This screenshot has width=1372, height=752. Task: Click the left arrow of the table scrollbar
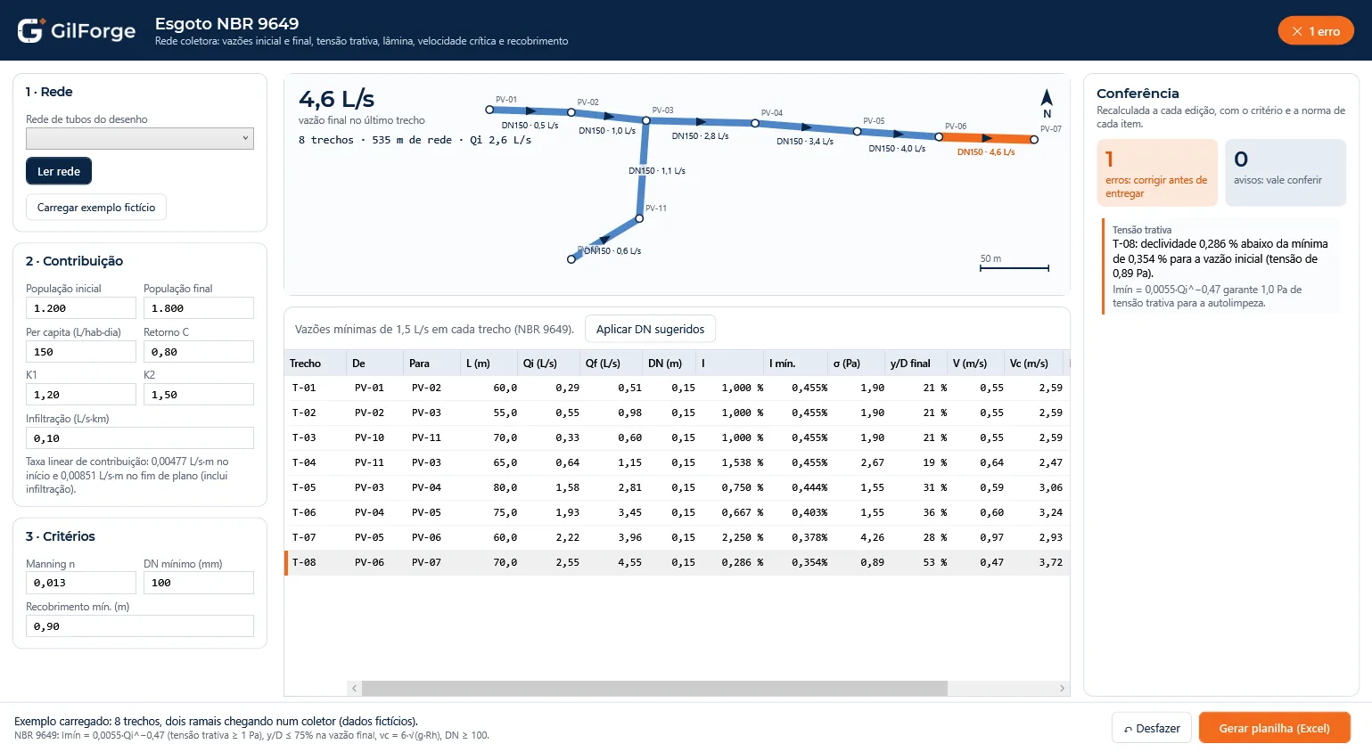pyautogui.click(x=354, y=688)
